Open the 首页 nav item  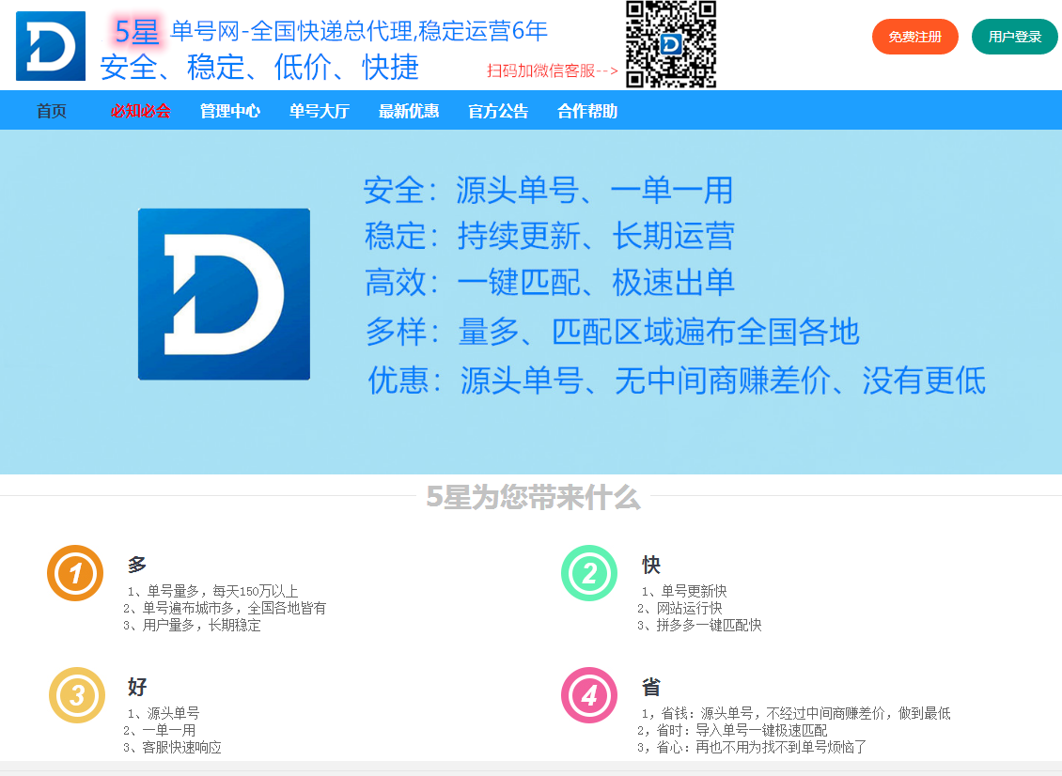tap(52, 111)
